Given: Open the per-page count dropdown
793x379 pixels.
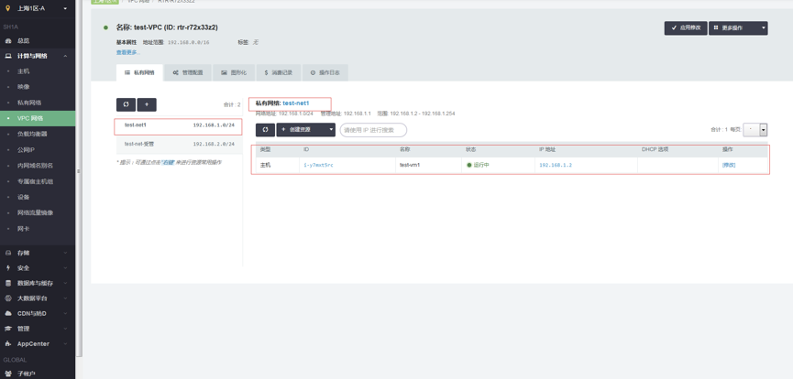Looking at the screenshot, I should pos(763,130).
